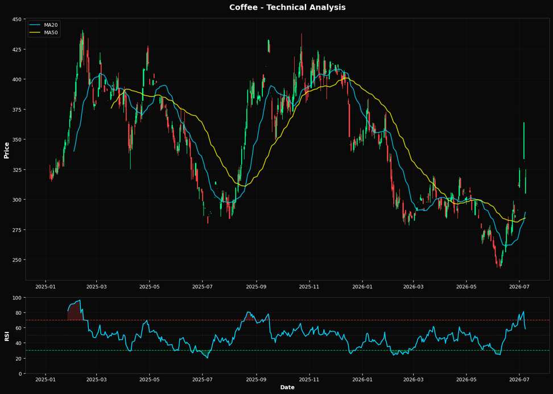Click the 0 tick on RSI axis
This screenshot has width=553, height=394.
click(x=20, y=374)
